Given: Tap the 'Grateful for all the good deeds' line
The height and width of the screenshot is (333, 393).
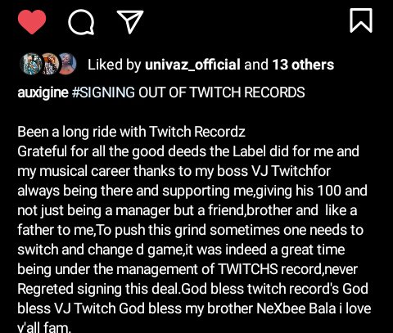Looking at the screenshot, I should 188,151.
